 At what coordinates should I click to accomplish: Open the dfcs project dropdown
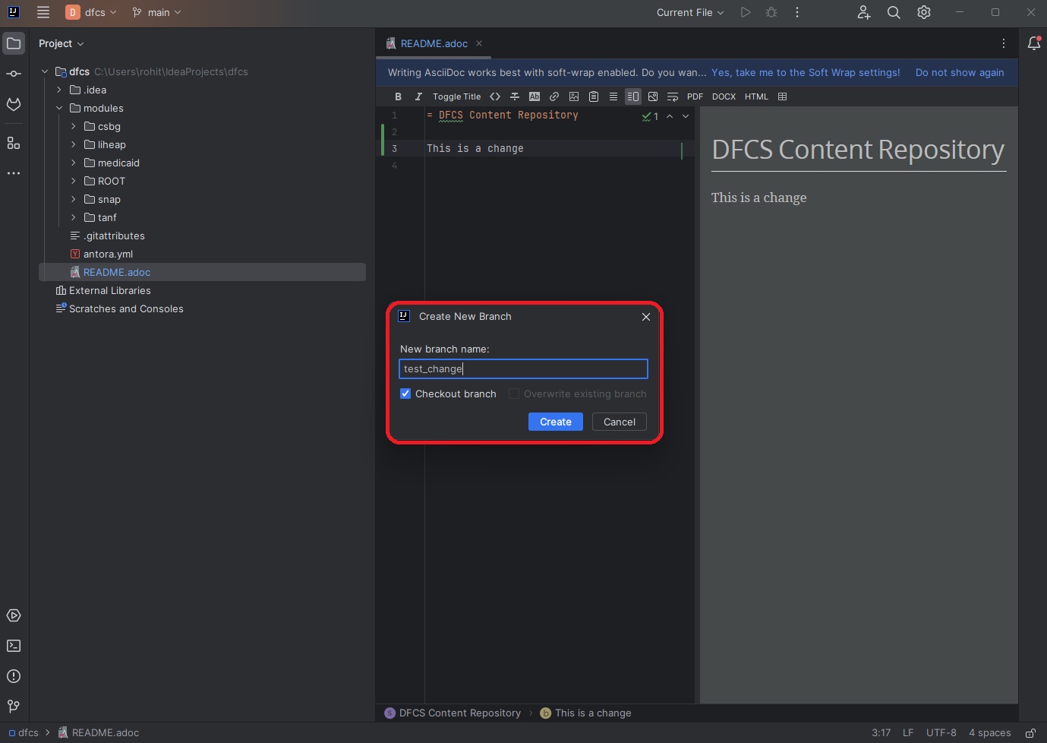click(x=92, y=12)
